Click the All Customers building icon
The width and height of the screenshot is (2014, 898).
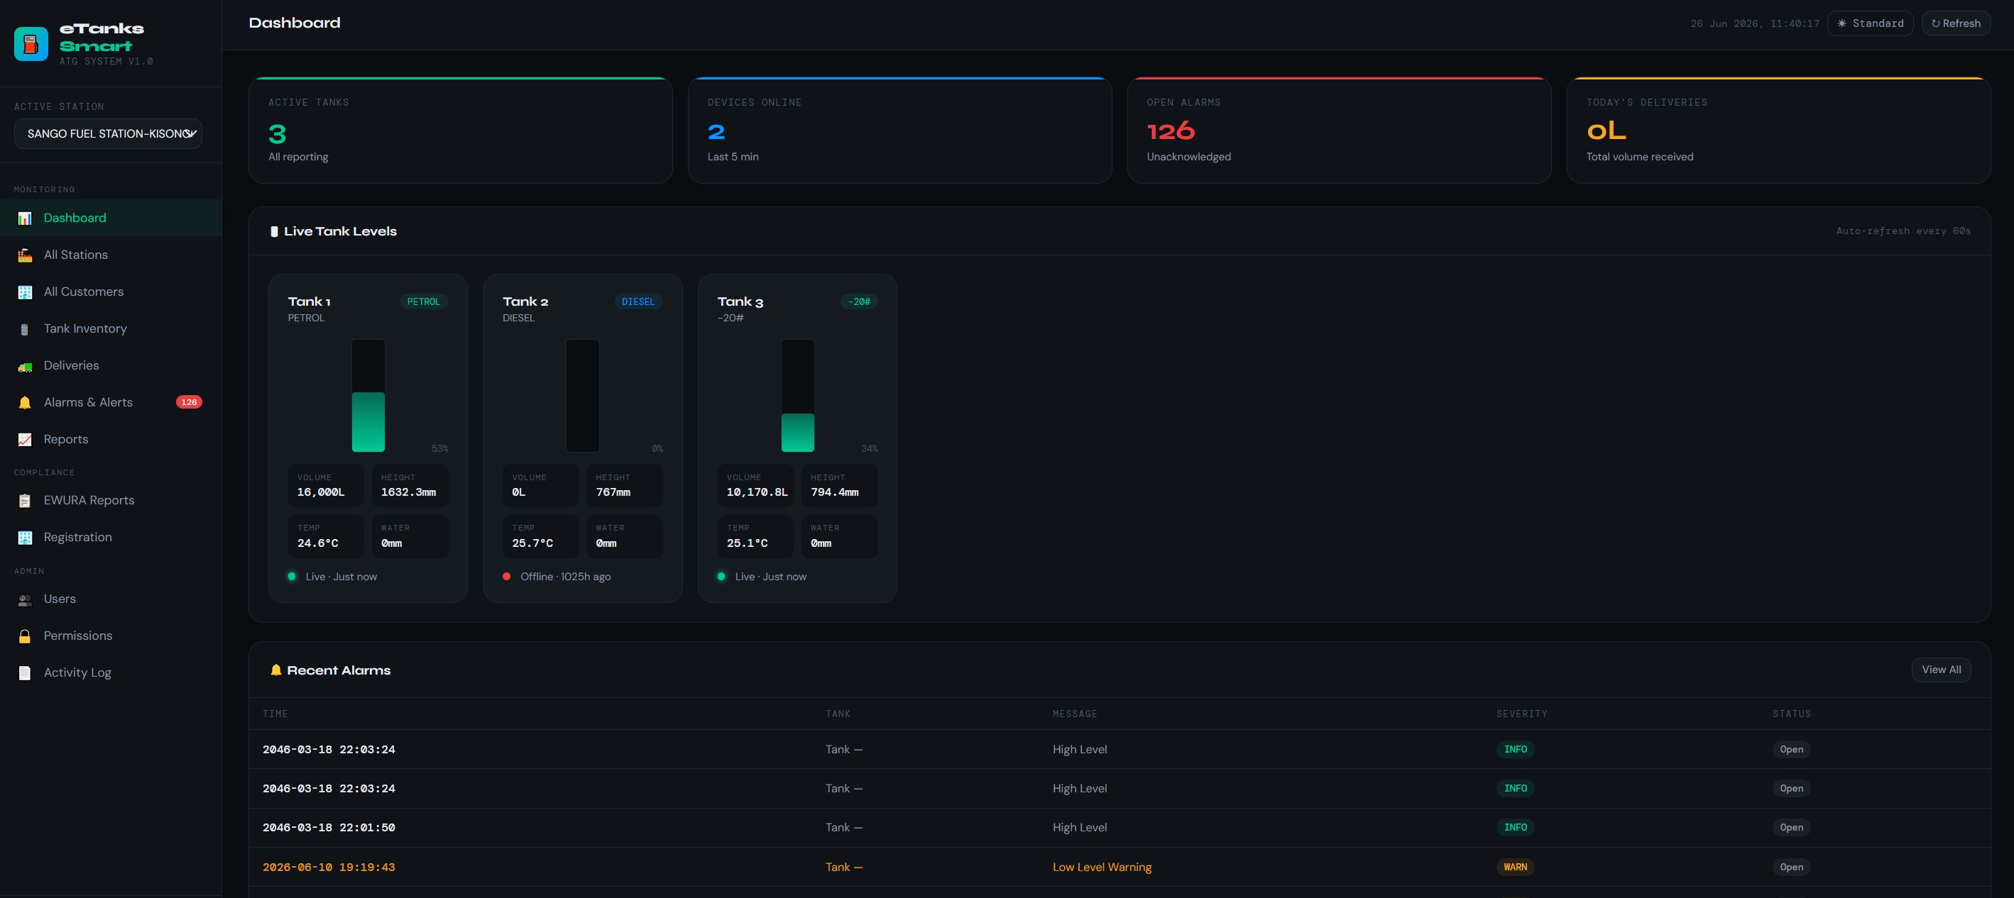(x=25, y=292)
